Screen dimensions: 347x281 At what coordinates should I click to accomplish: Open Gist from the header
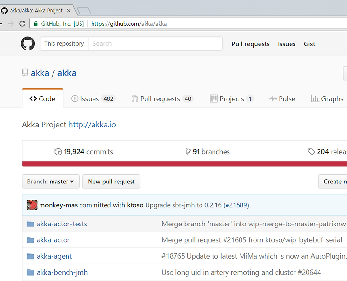pos(309,44)
